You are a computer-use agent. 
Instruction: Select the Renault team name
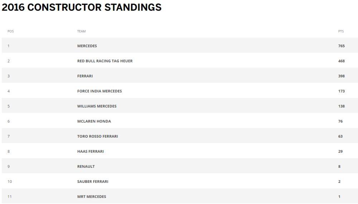point(86,166)
